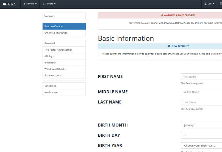Click the 'BIRTH YEAR' label
The width and height of the screenshot is (222, 152).
[x=110, y=145]
